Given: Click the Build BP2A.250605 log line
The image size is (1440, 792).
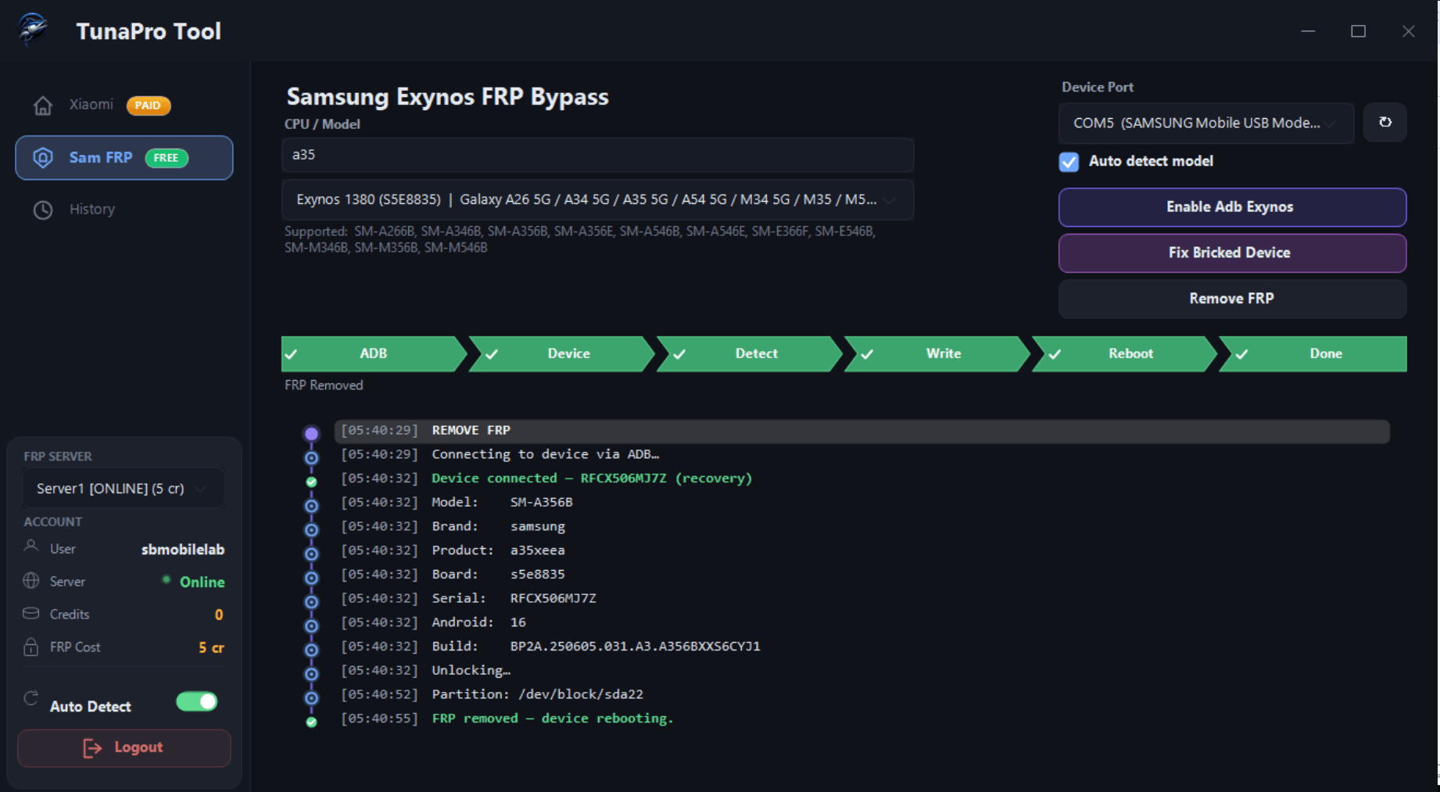Looking at the screenshot, I should [x=551, y=647].
